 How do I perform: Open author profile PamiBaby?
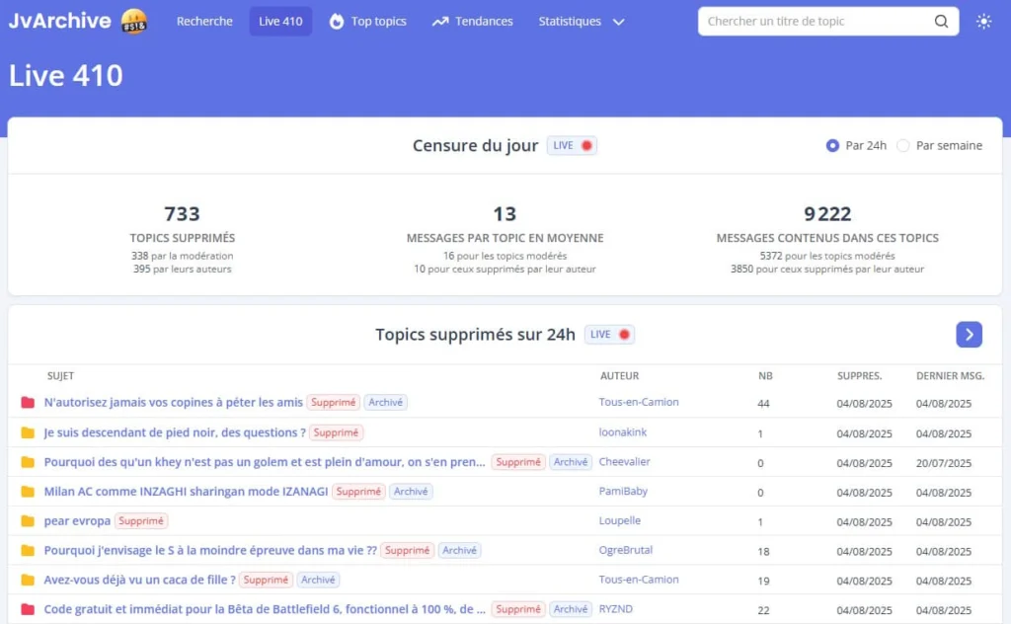623,491
